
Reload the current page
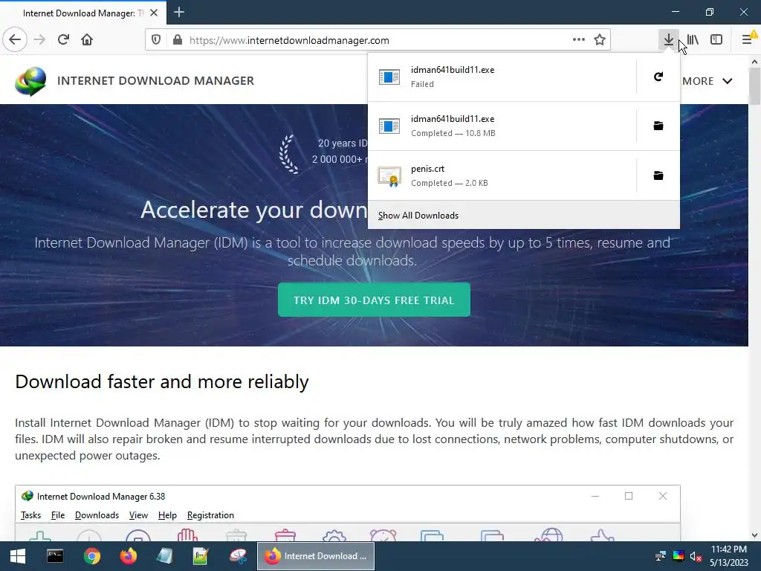click(63, 39)
